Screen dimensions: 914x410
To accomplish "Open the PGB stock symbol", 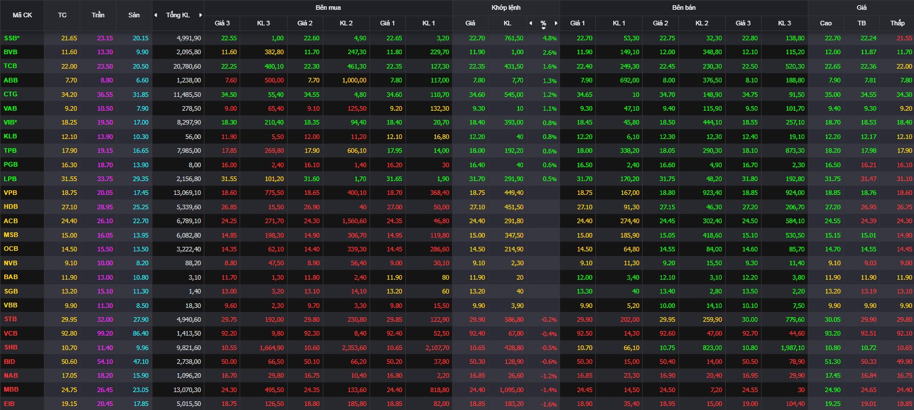I will 10,164.
